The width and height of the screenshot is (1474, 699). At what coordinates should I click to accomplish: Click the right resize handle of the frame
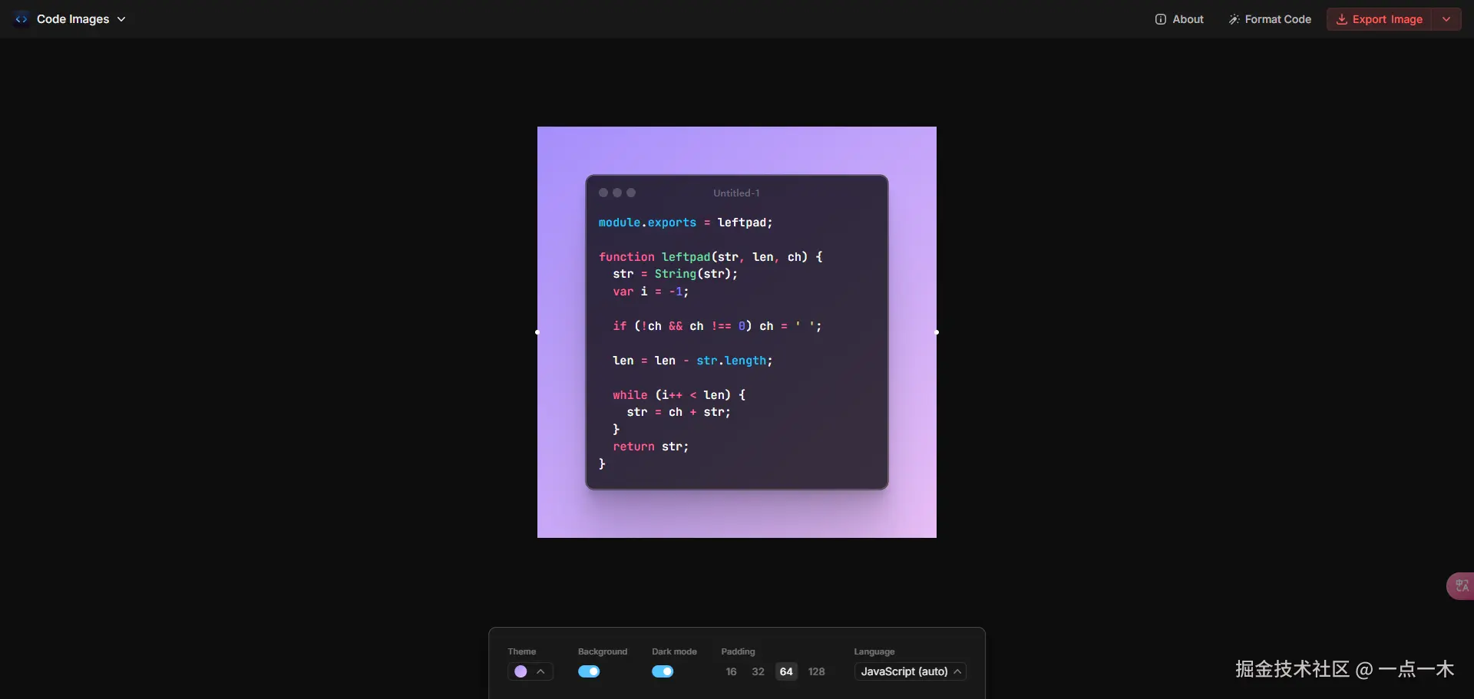pos(937,332)
